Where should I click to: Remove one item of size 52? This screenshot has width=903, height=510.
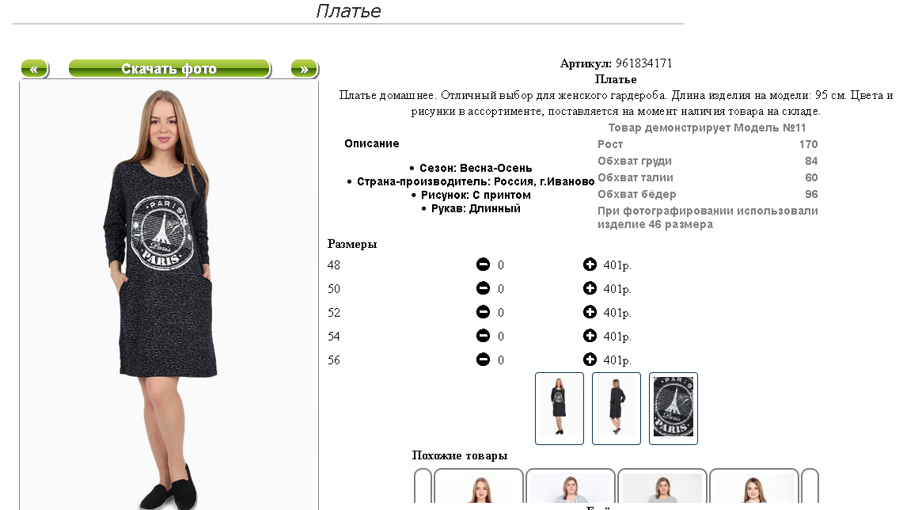484,312
